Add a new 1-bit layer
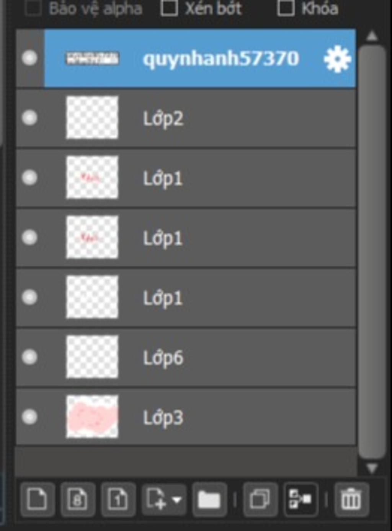Viewport: 392px width, 531px height. point(118,499)
